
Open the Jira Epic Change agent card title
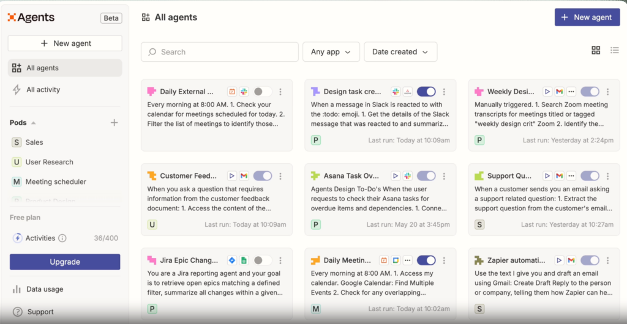pos(189,260)
